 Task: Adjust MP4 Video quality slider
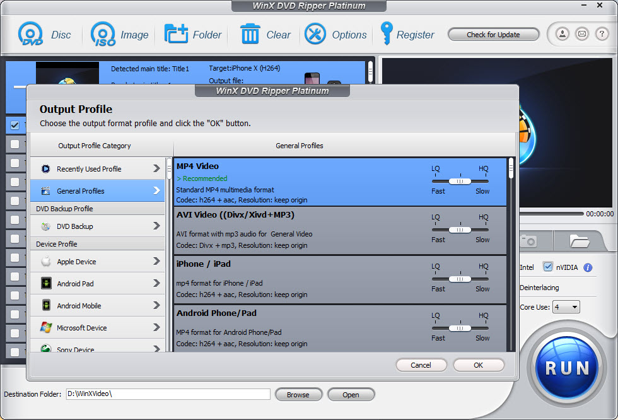(460, 181)
